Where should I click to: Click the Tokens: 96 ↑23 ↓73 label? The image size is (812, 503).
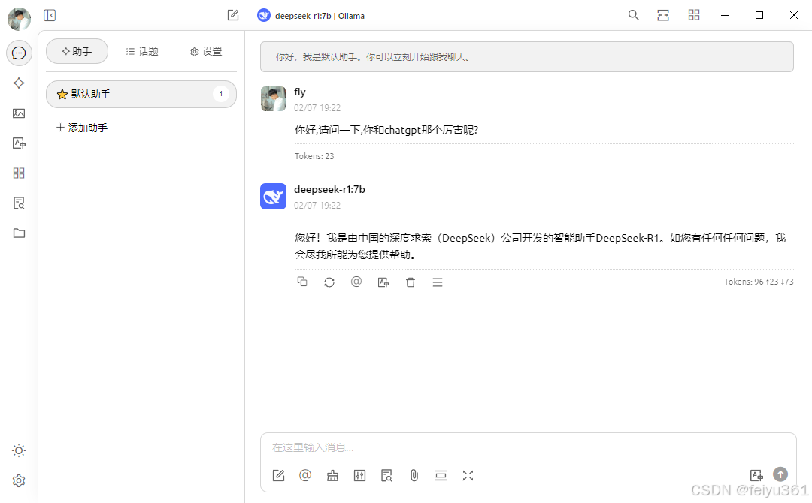click(758, 282)
